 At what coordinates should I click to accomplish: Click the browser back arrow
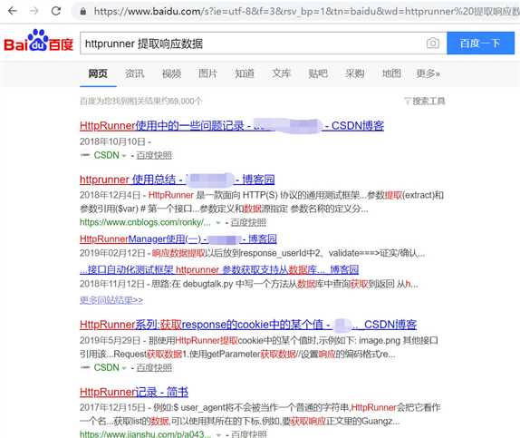tap(13, 11)
